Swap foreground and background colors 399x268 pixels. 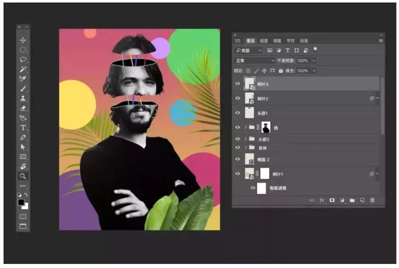(26, 195)
